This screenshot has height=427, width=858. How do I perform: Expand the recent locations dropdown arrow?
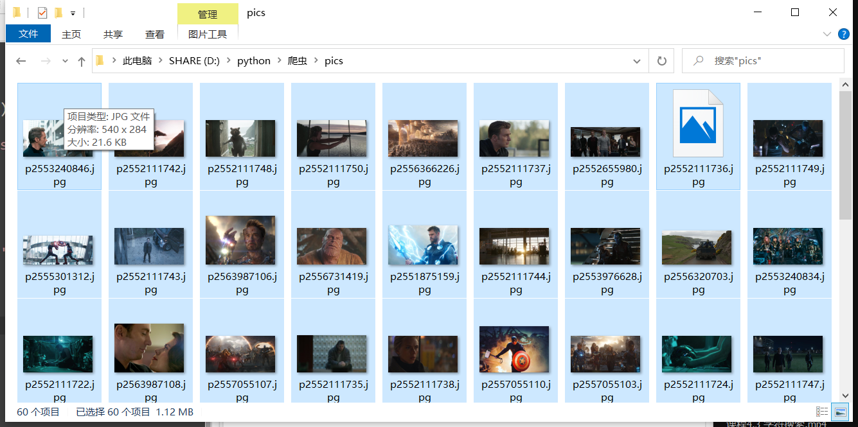pos(65,61)
